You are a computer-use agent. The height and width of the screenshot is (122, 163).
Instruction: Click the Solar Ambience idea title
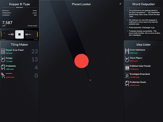(x=138, y=50)
